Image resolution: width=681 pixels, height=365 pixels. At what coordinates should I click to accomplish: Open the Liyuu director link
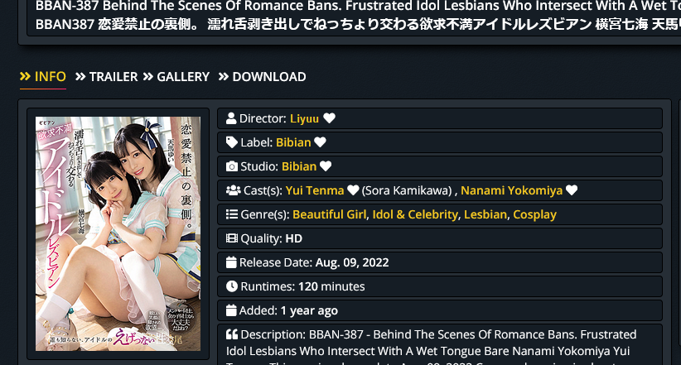tap(304, 118)
